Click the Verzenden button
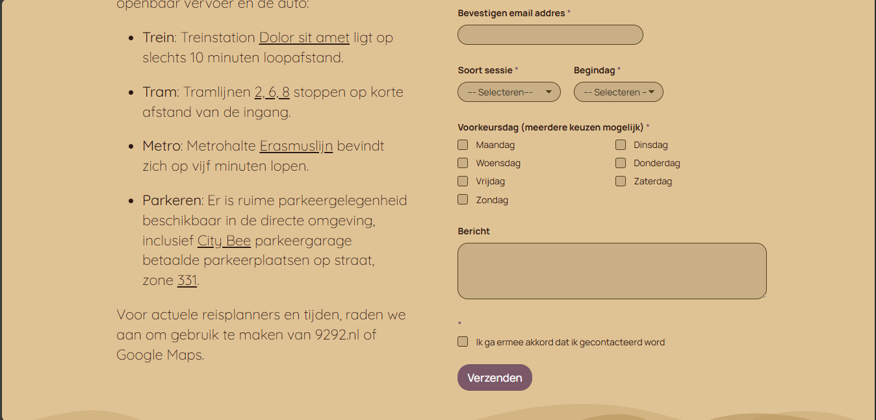 495,378
